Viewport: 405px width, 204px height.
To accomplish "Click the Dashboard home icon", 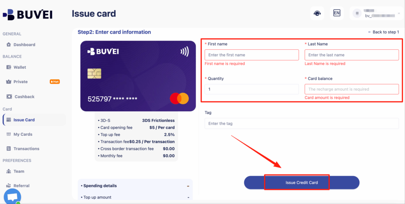I will coord(9,45).
